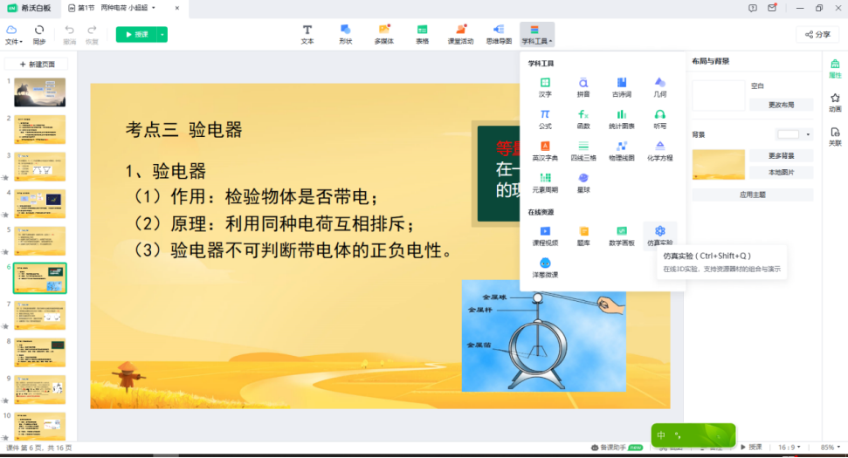The width and height of the screenshot is (848, 458).
Task: Open the 公式 formula tool
Action: [545, 119]
